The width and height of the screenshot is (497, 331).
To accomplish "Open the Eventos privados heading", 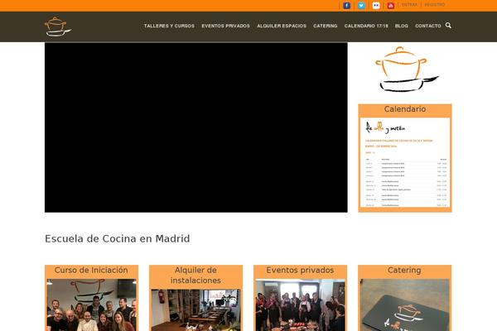I will pos(300,271).
